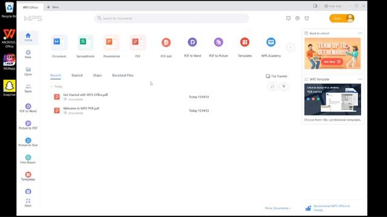This screenshot has width=387, height=217.
Task: Switch to the Starred tab
Action: (77, 75)
